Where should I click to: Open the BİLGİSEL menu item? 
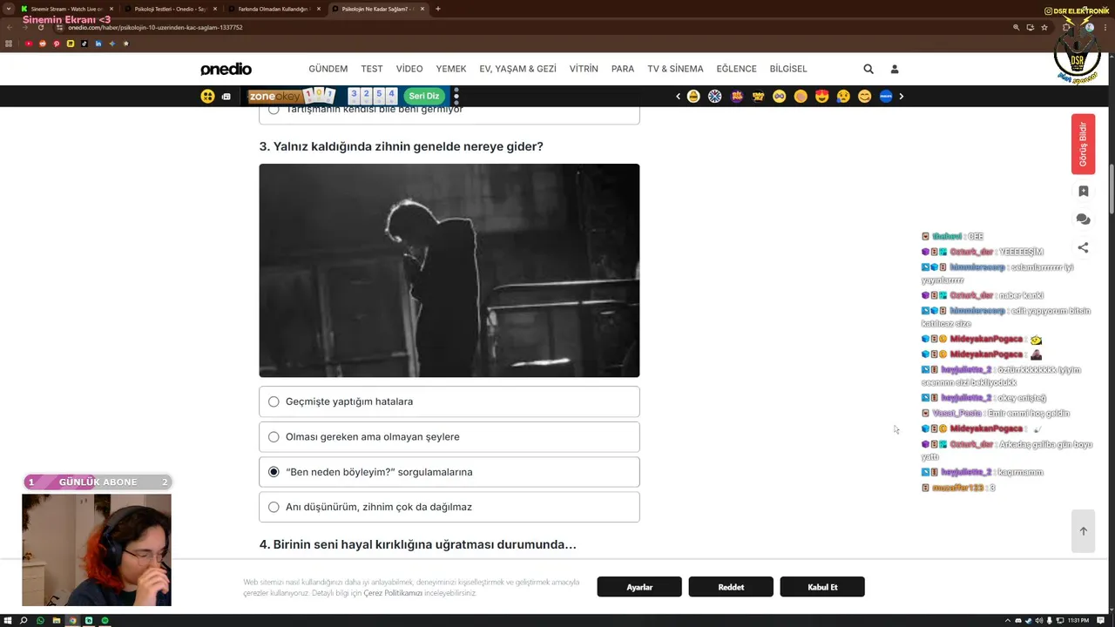[x=788, y=69]
